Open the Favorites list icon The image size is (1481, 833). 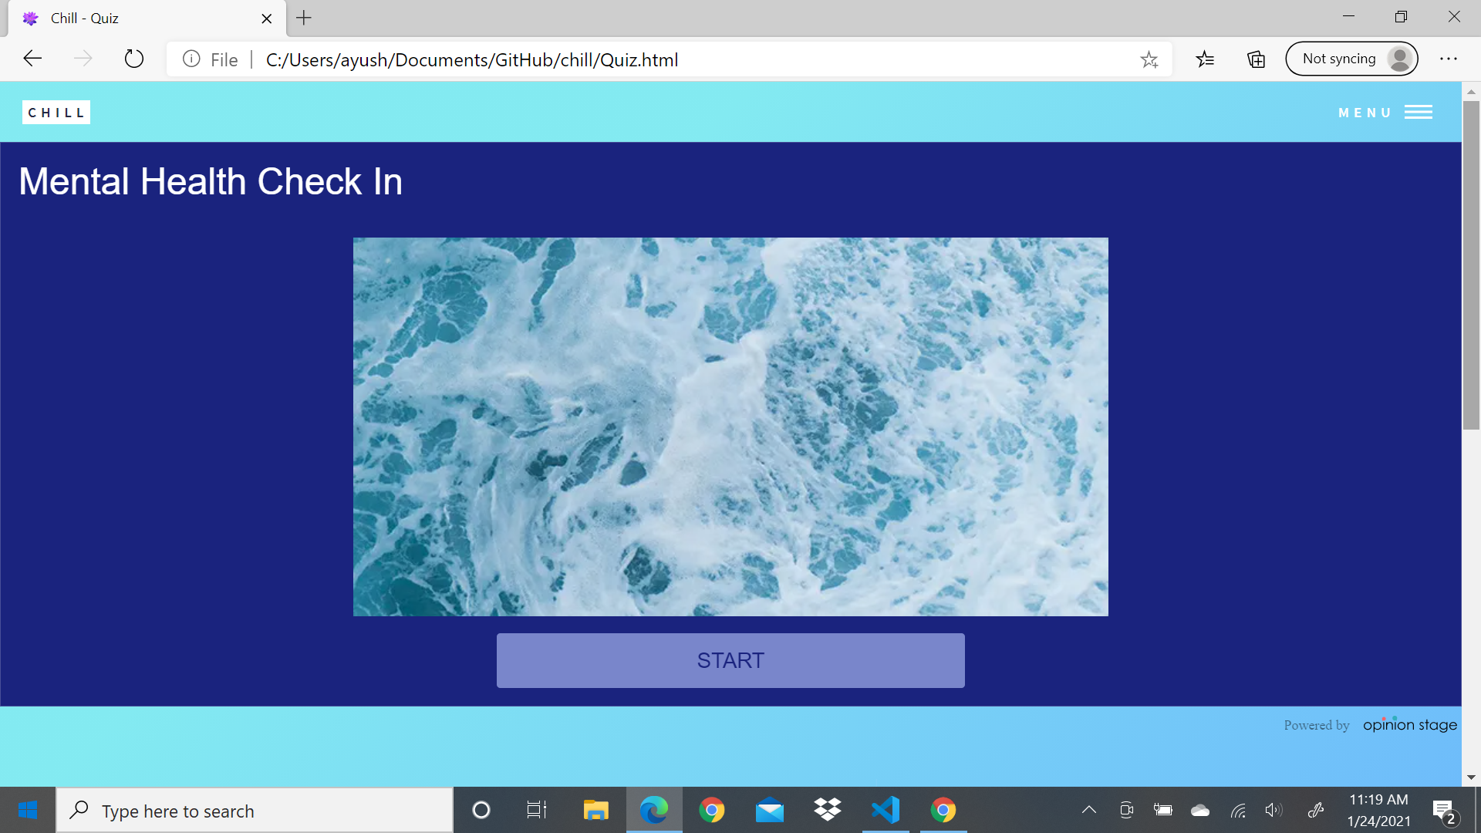pos(1205,59)
